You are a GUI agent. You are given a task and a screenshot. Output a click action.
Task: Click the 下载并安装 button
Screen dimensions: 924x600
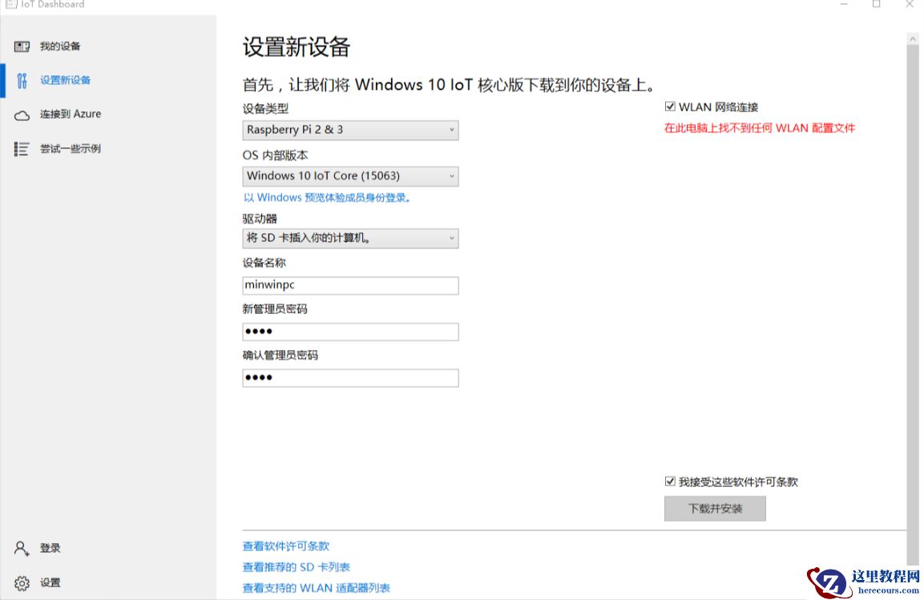point(715,509)
